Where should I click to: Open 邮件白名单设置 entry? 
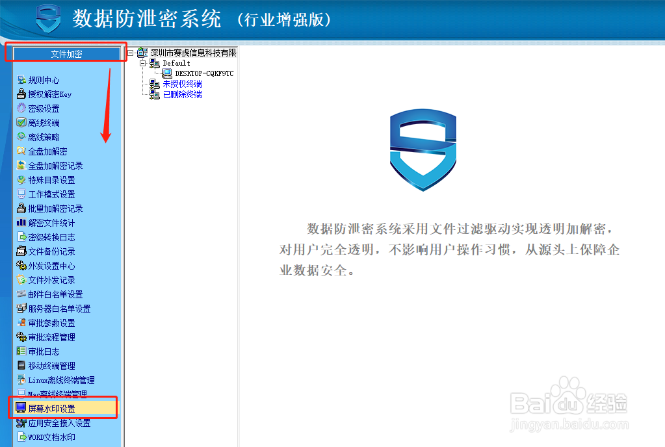click(x=55, y=294)
